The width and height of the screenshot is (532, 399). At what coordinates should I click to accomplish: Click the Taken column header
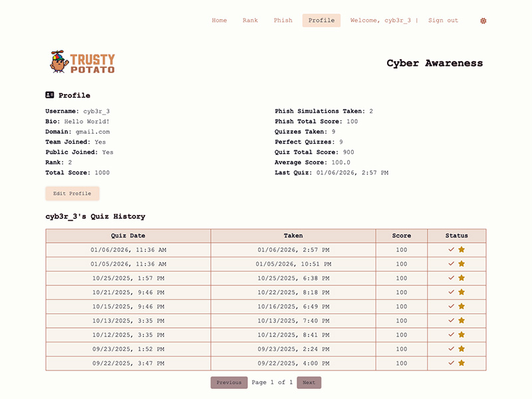(x=293, y=236)
